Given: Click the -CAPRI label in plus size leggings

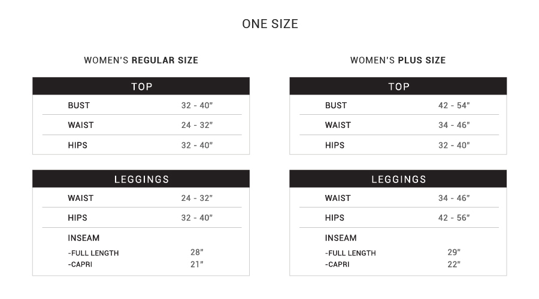Looking at the screenshot, I should click(337, 264).
